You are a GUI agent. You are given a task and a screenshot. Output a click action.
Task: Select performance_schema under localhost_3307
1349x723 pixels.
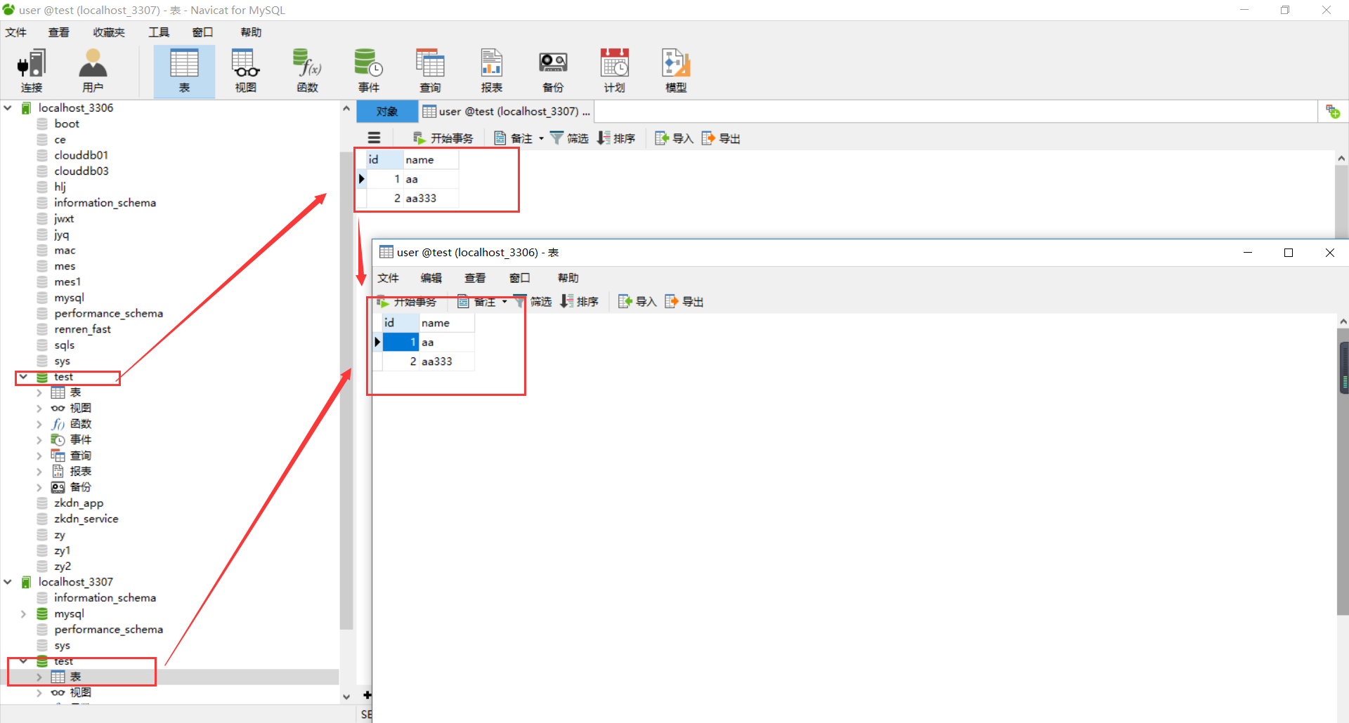109,630
